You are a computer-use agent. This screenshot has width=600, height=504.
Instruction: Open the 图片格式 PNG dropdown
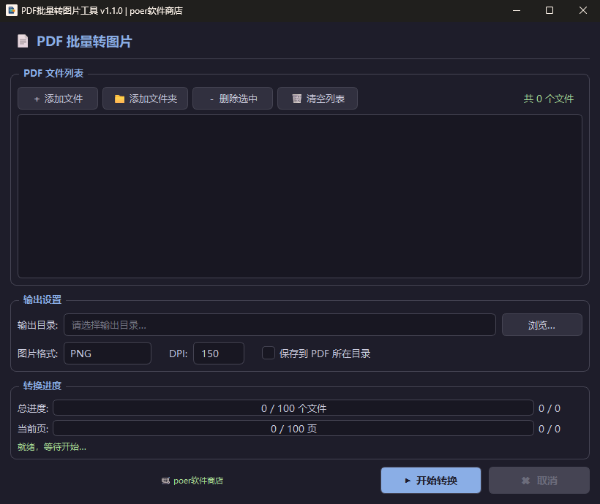click(108, 354)
